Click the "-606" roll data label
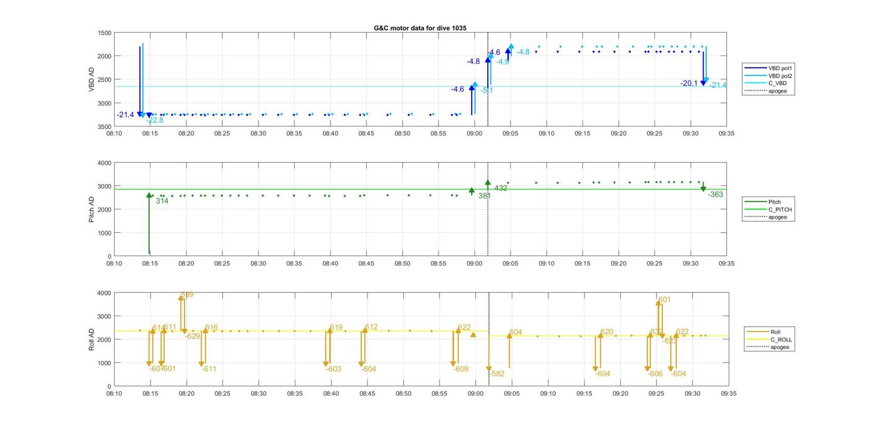Viewport: 878px width, 434px height. pos(655,374)
